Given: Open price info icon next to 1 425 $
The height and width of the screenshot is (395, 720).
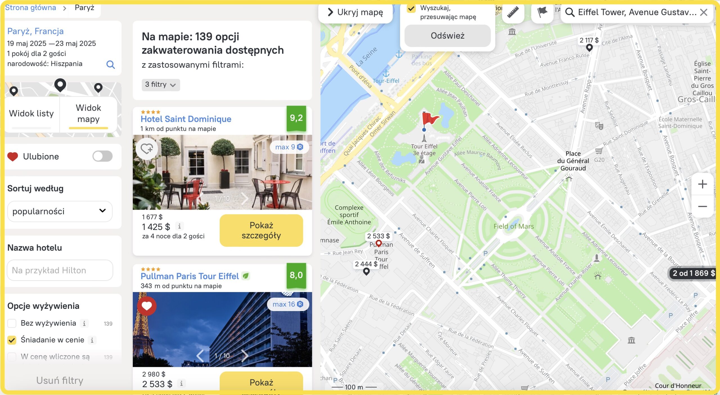Looking at the screenshot, I should click(x=179, y=226).
